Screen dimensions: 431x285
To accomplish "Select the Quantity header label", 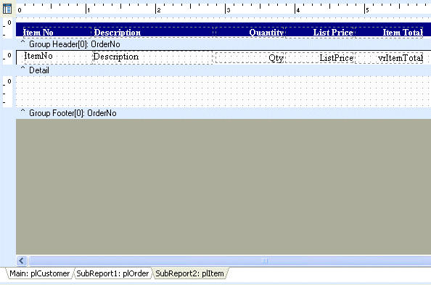I will (250, 33).
